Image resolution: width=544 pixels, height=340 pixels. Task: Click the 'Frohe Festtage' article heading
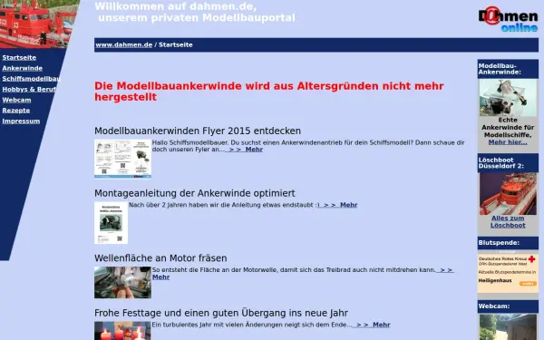[x=221, y=313]
